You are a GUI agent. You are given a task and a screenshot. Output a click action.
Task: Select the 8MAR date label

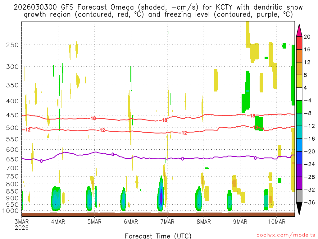tap(204, 222)
